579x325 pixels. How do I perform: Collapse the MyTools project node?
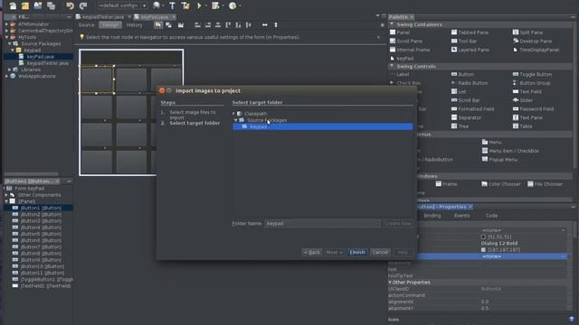click(x=6, y=37)
